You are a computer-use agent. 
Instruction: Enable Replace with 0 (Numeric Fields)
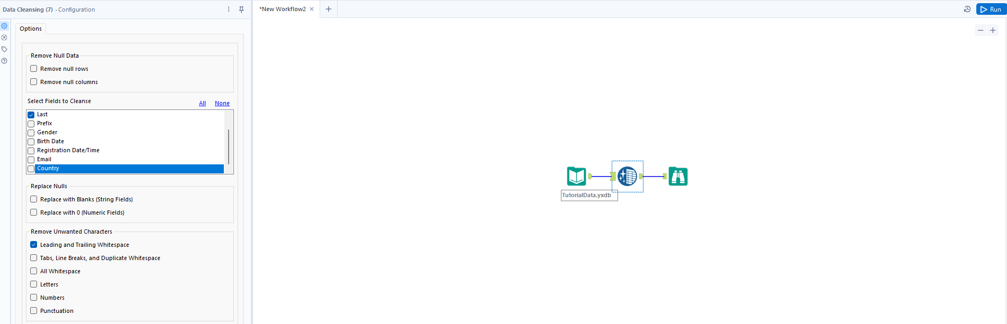[x=34, y=212]
